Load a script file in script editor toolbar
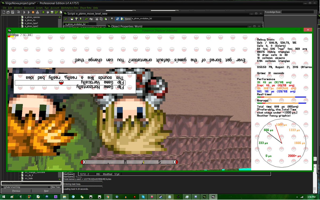This screenshot has width=320, height=200. (x=72, y=19)
